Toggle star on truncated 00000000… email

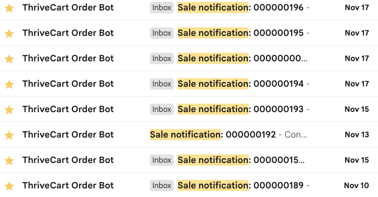(10, 59)
